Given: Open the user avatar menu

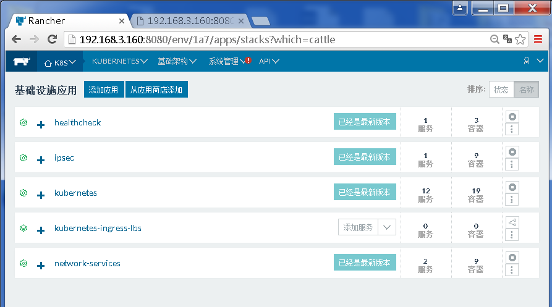Looking at the screenshot, I should (x=526, y=61).
